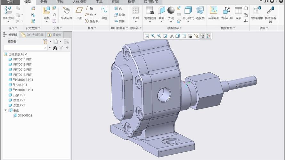Click the 元件界面 component interface icon
The height and width of the screenshot is (160, 285).
[x=213, y=10]
